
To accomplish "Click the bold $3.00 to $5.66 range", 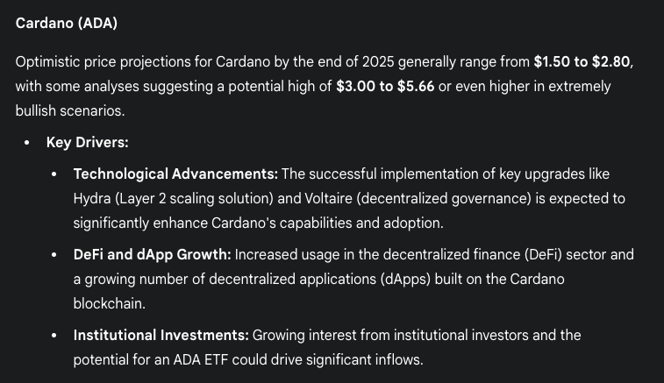I will coord(386,88).
